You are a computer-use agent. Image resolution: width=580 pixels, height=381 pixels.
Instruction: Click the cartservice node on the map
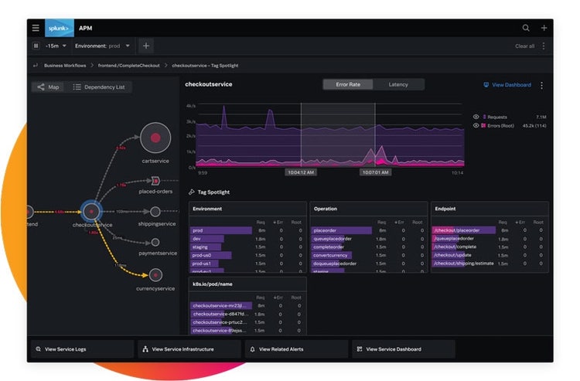(x=155, y=138)
